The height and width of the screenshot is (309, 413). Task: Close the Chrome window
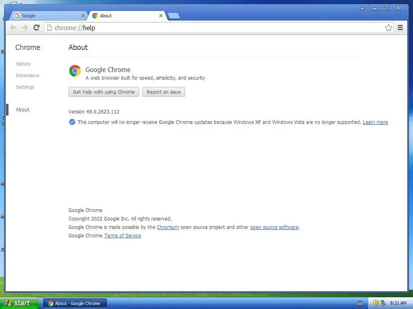pos(398,8)
